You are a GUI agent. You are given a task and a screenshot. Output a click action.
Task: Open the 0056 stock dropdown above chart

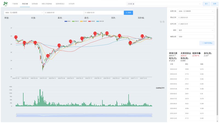(24, 13)
